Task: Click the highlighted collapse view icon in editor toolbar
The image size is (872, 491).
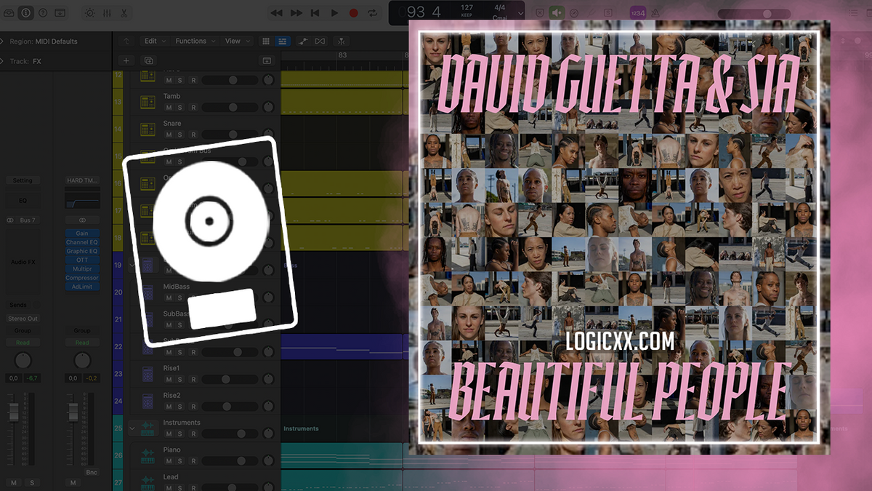Action: pyautogui.click(x=283, y=41)
